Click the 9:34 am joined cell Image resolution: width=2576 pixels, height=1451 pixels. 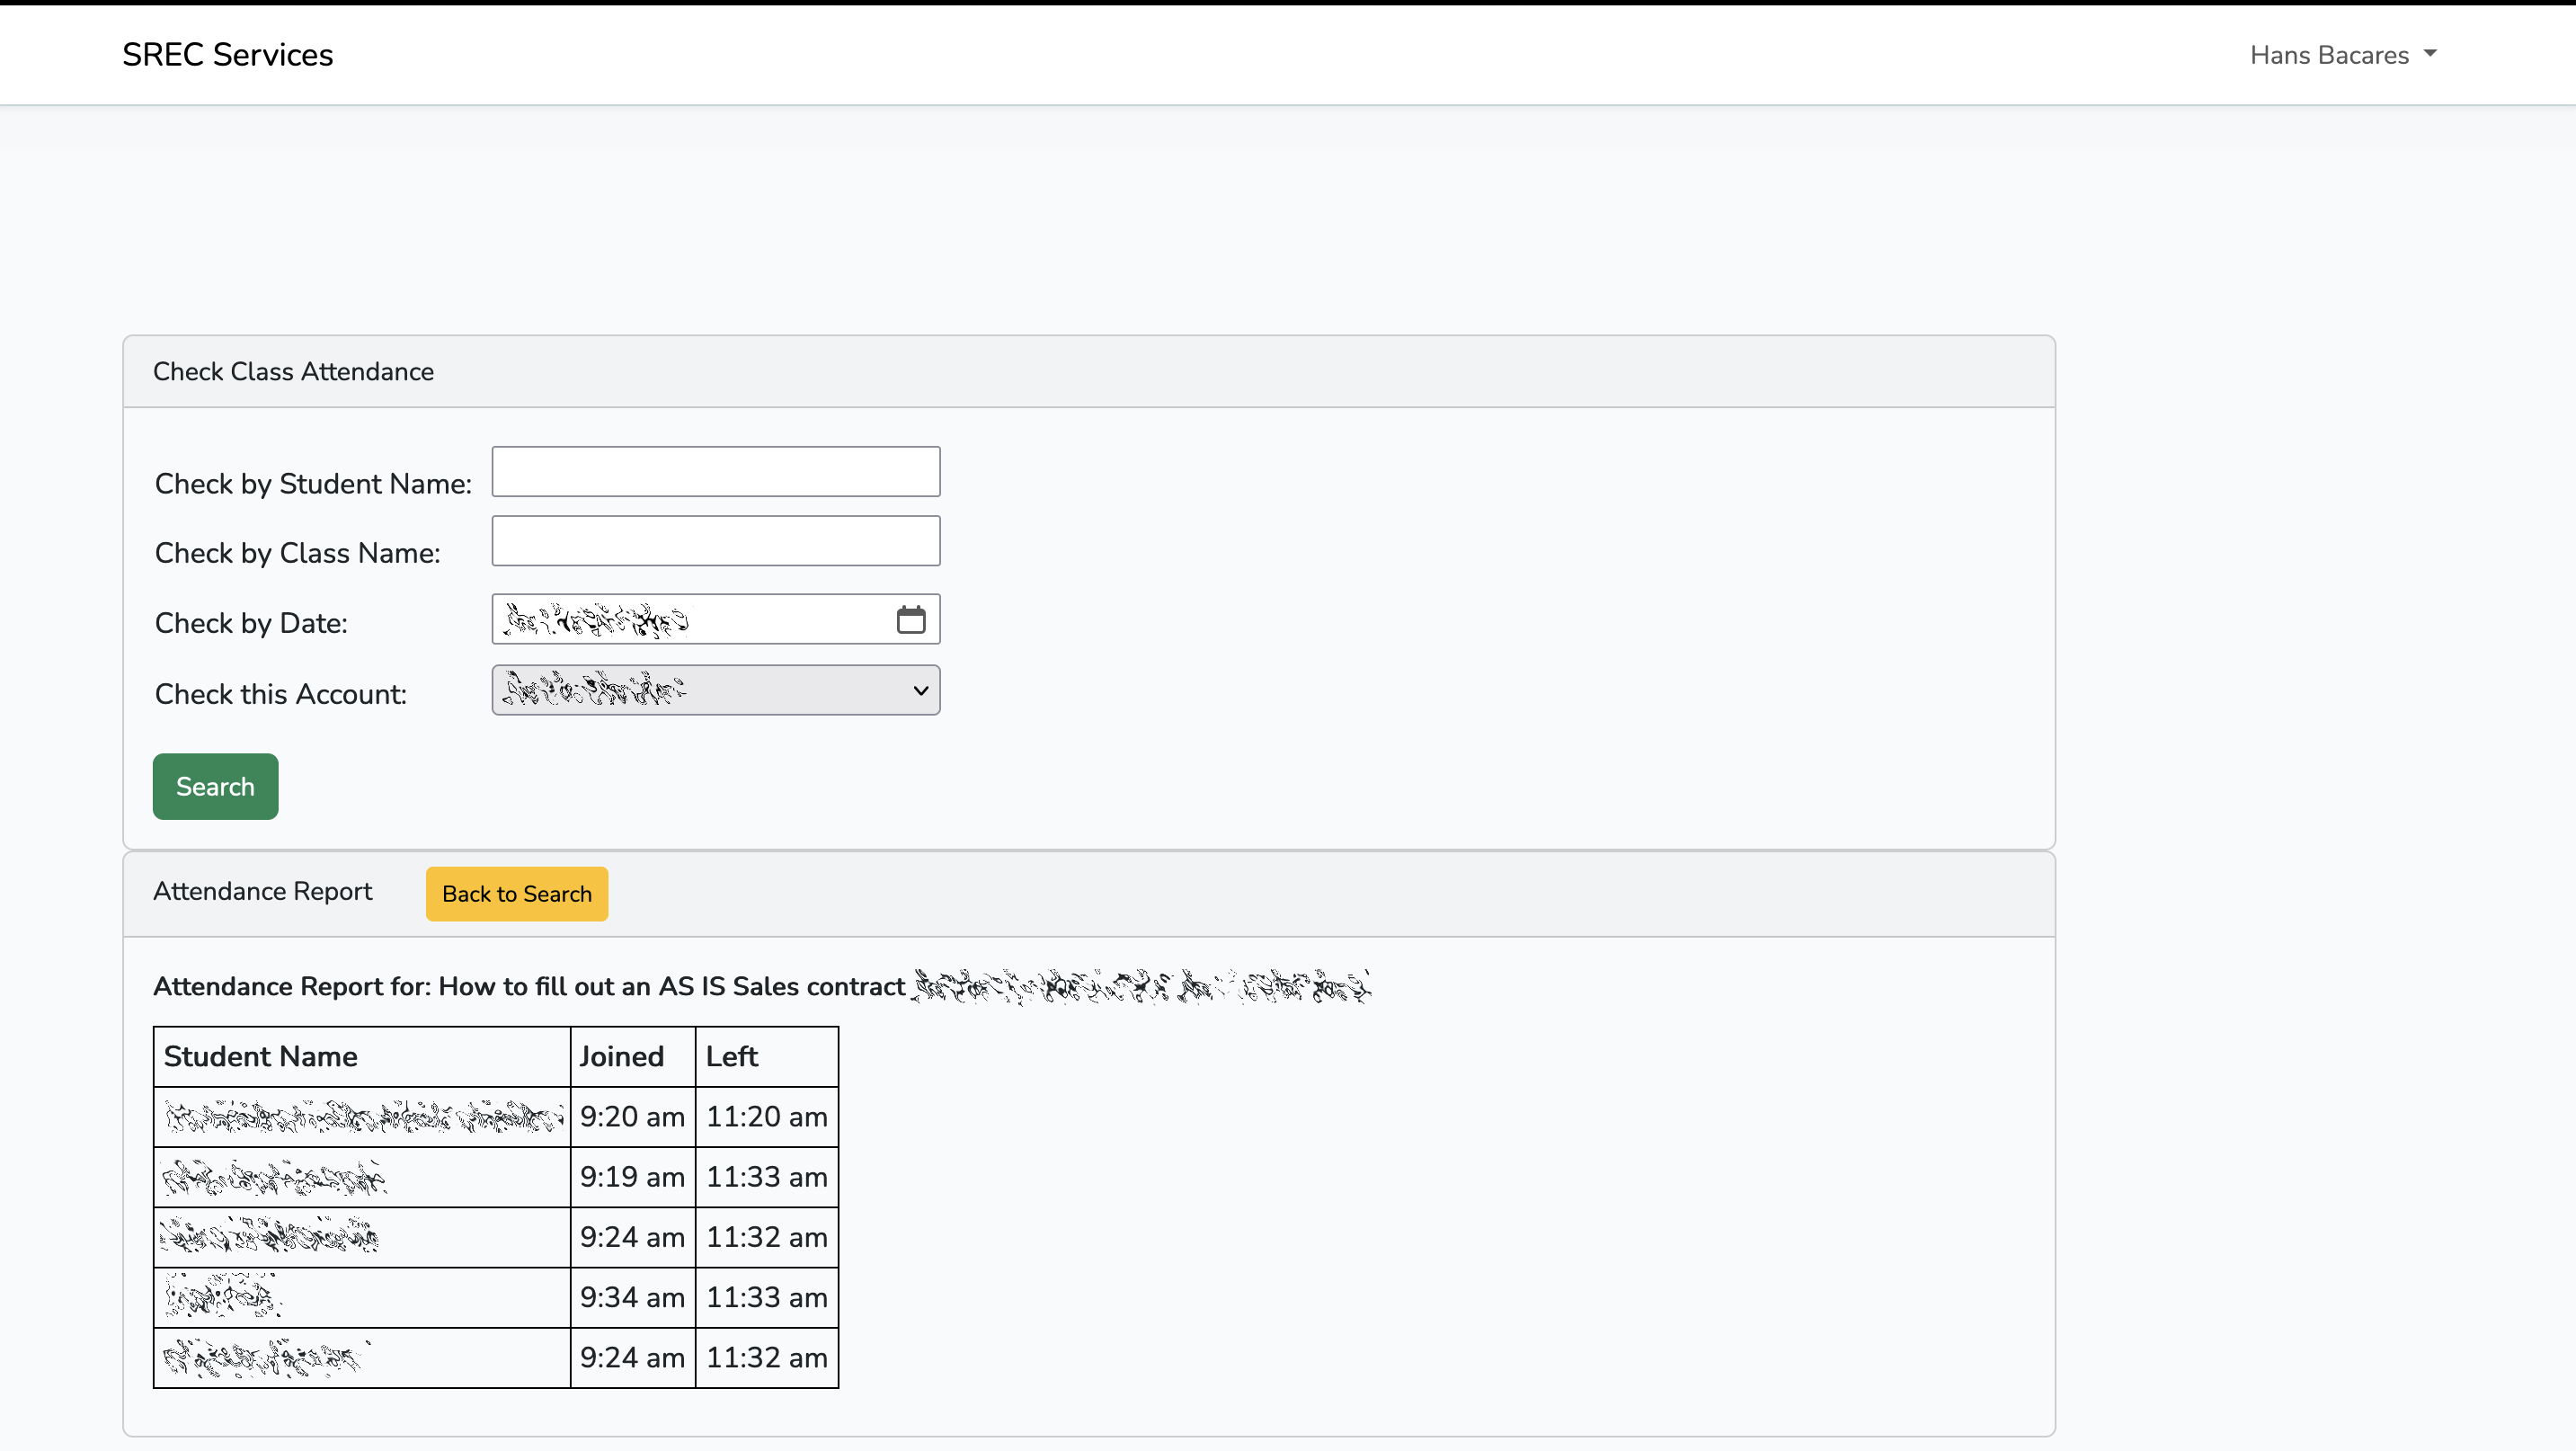click(x=632, y=1298)
